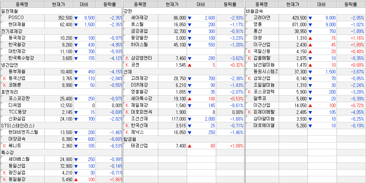
Task: Select the 강관 category row
Action: pyautogui.click(x=184, y=11)
